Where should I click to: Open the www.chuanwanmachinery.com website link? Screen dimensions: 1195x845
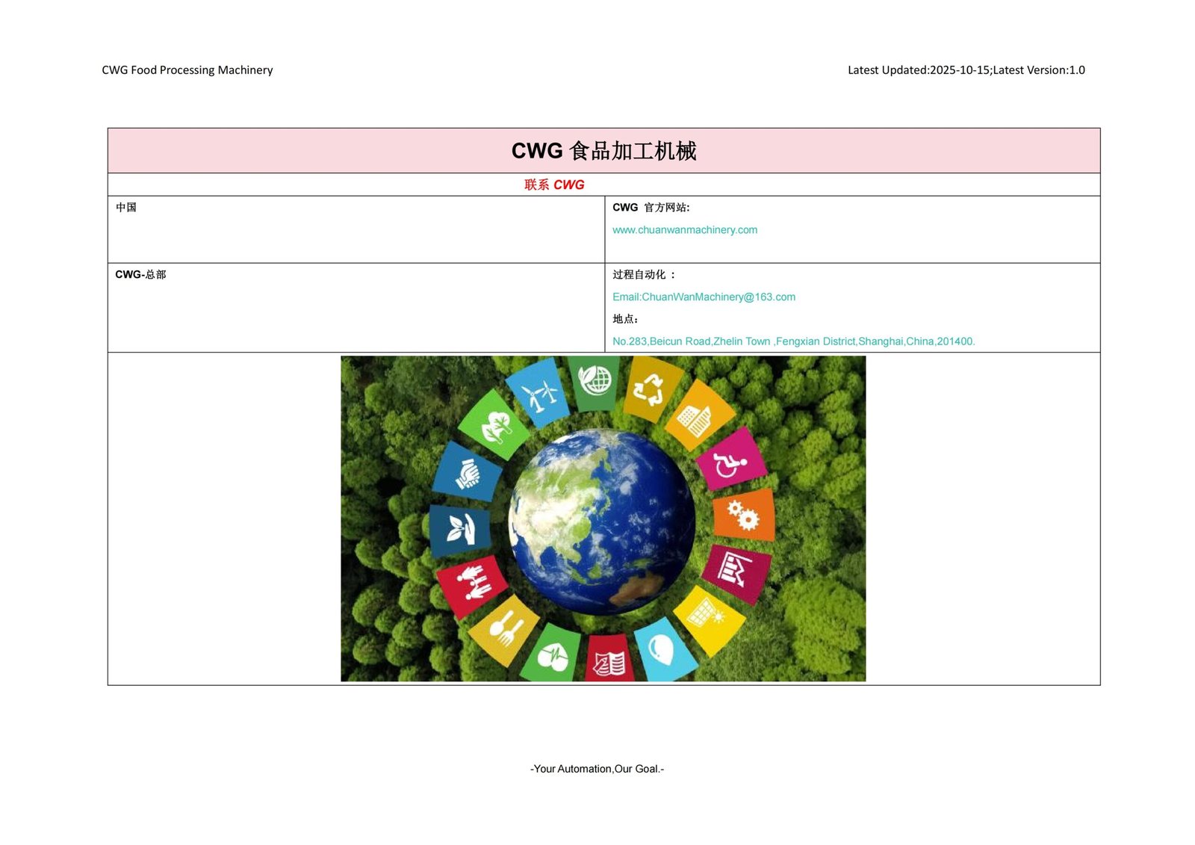click(684, 230)
